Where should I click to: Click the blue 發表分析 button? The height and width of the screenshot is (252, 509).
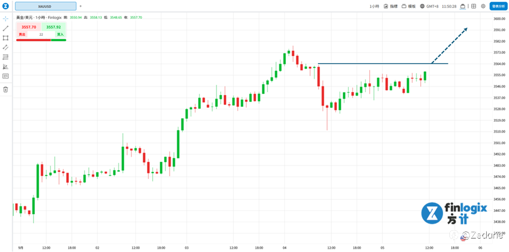click(x=498, y=6)
